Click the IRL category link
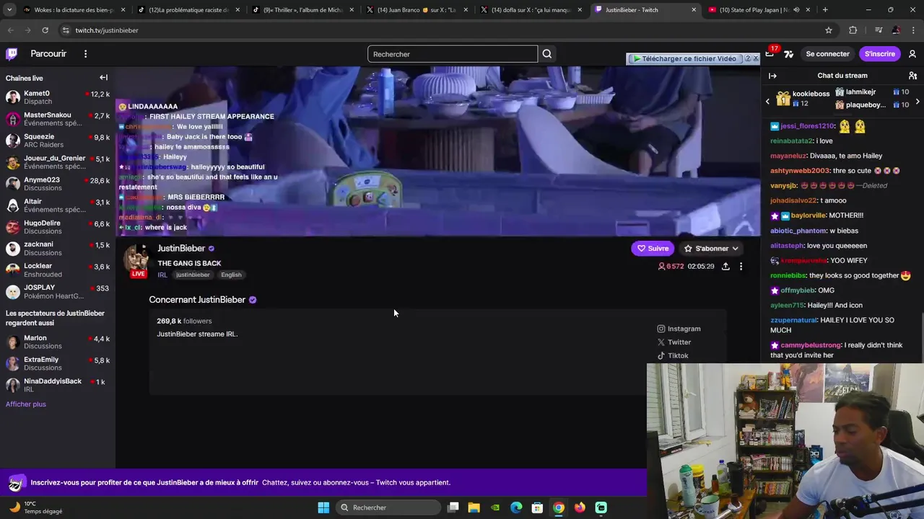 point(162,275)
